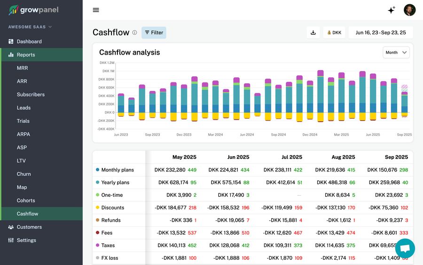
Task: Click the Filter button
Action: (154, 32)
